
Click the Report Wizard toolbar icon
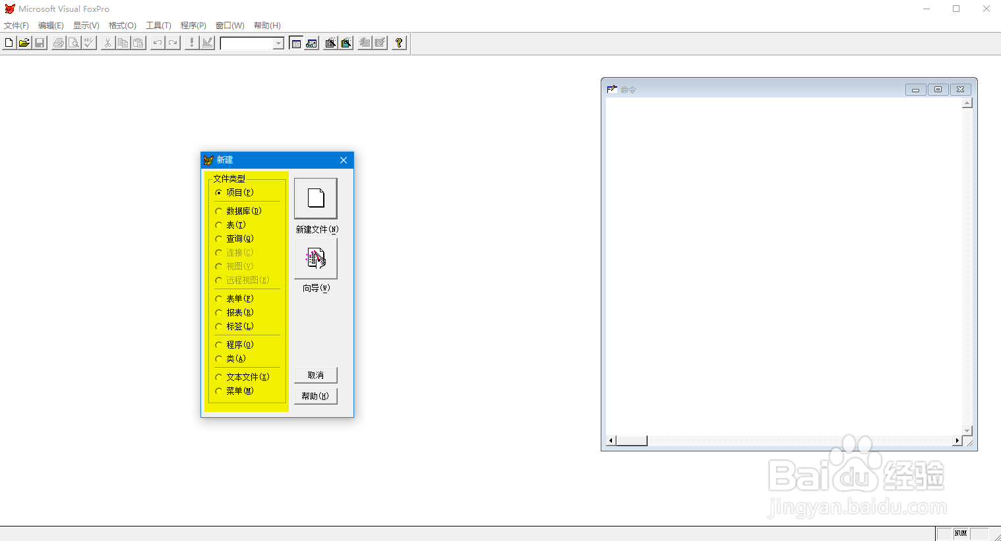point(346,43)
